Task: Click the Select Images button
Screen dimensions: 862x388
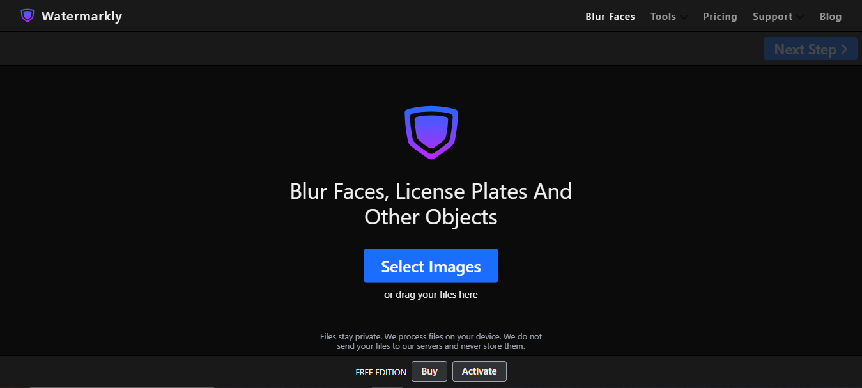Action: click(431, 265)
